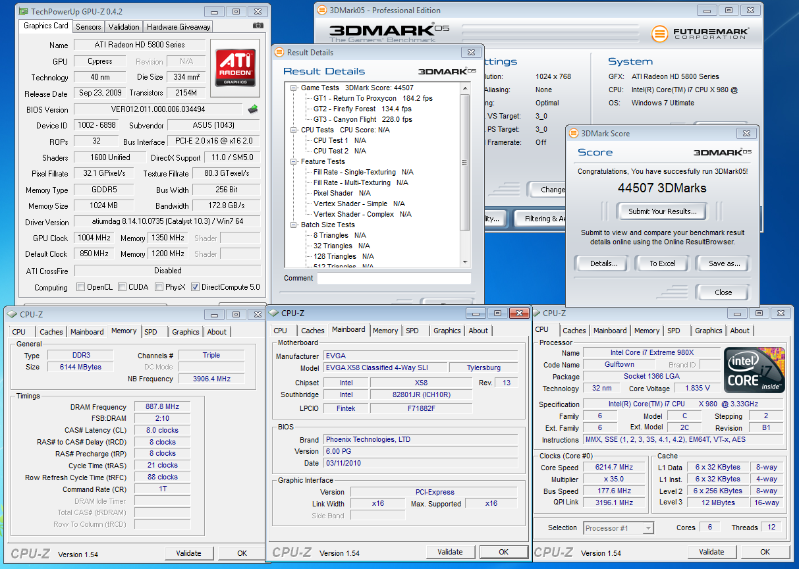Click the EVGA X58 Classified 4-Way SLI model field
The width and height of the screenshot is (799, 569).
coord(385,367)
